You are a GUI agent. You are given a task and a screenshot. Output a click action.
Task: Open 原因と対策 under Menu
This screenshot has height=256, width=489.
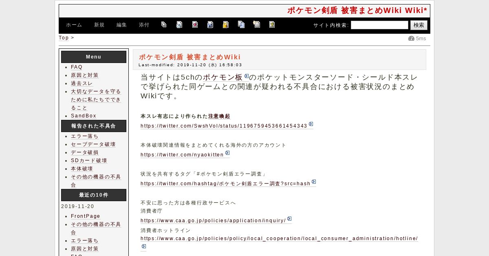click(x=85, y=75)
